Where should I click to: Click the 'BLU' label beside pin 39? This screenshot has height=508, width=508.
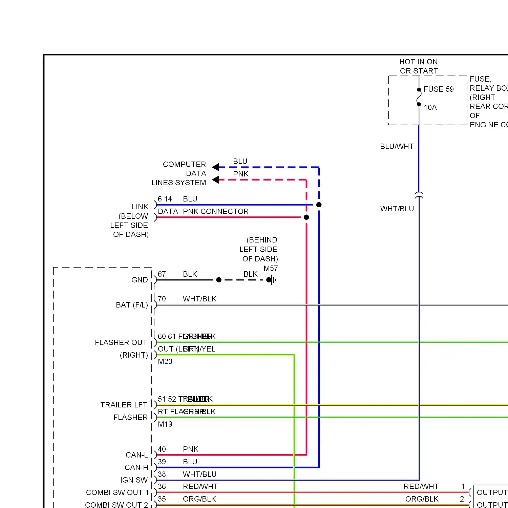(190, 462)
